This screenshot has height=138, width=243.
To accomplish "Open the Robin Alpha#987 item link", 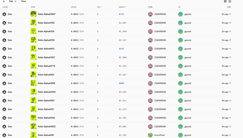I will (46, 135).
